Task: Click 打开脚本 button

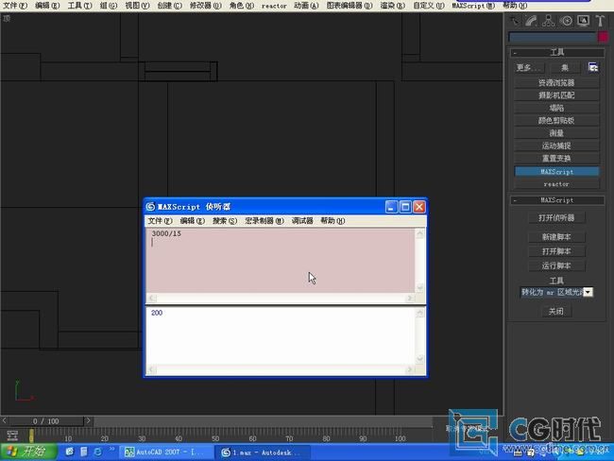Action: point(556,251)
